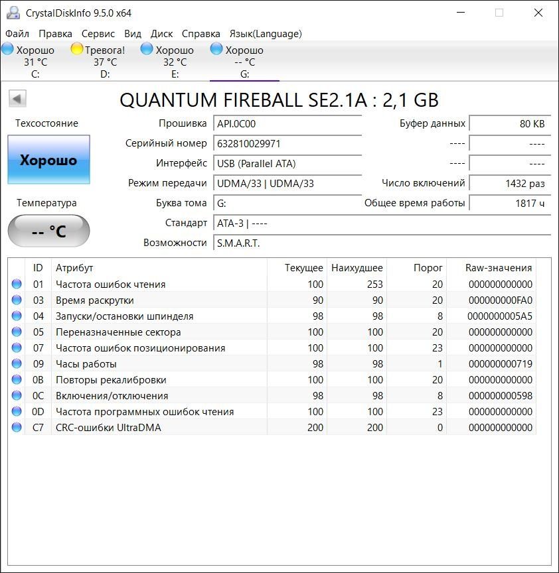
Task: Click raw value 0000000005A5
Action: [x=500, y=316]
